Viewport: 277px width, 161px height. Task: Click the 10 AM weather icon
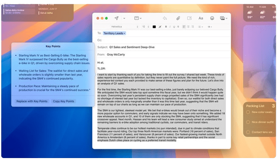[x=250, y=12]
